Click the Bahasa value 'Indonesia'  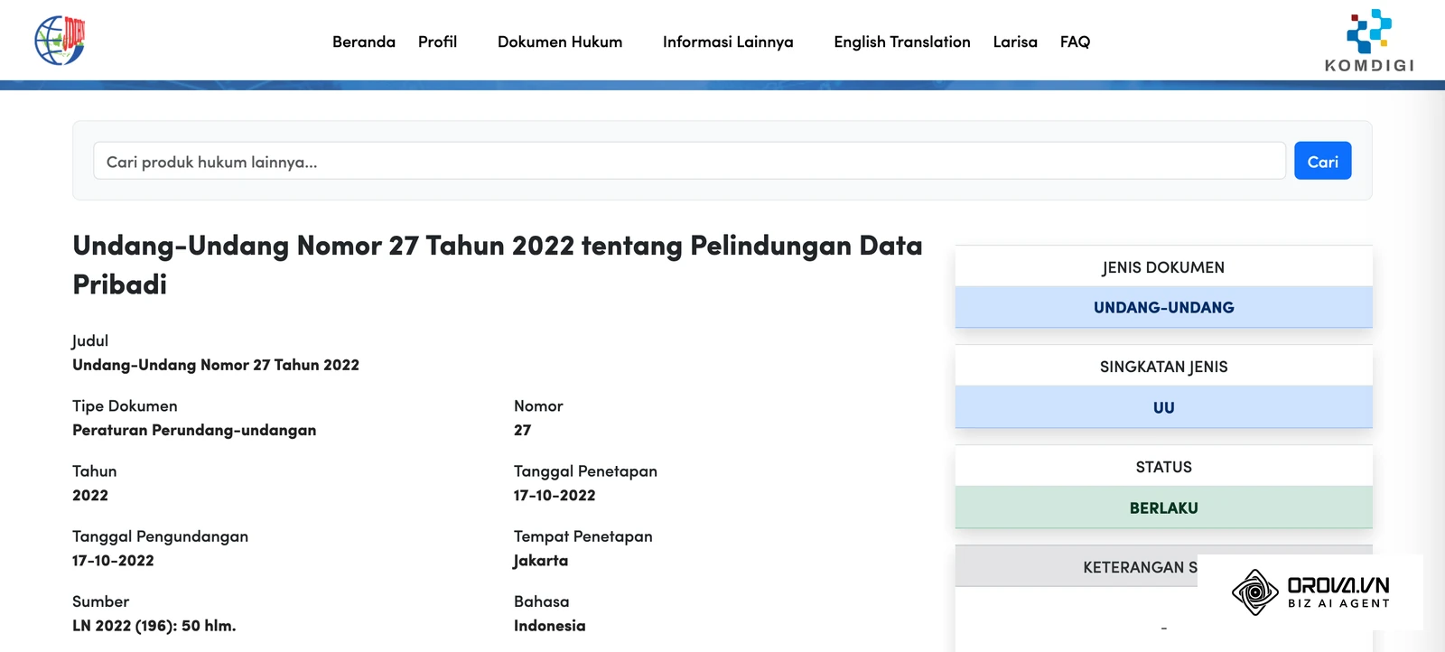point(549,625)
